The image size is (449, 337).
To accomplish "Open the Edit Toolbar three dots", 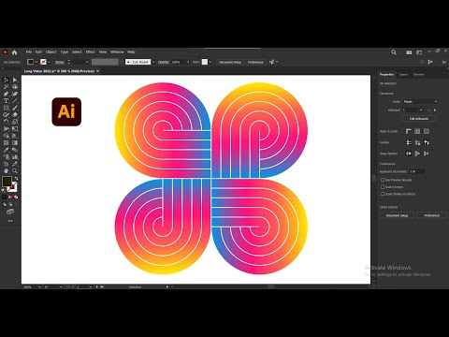I will [x=10, y=221].
